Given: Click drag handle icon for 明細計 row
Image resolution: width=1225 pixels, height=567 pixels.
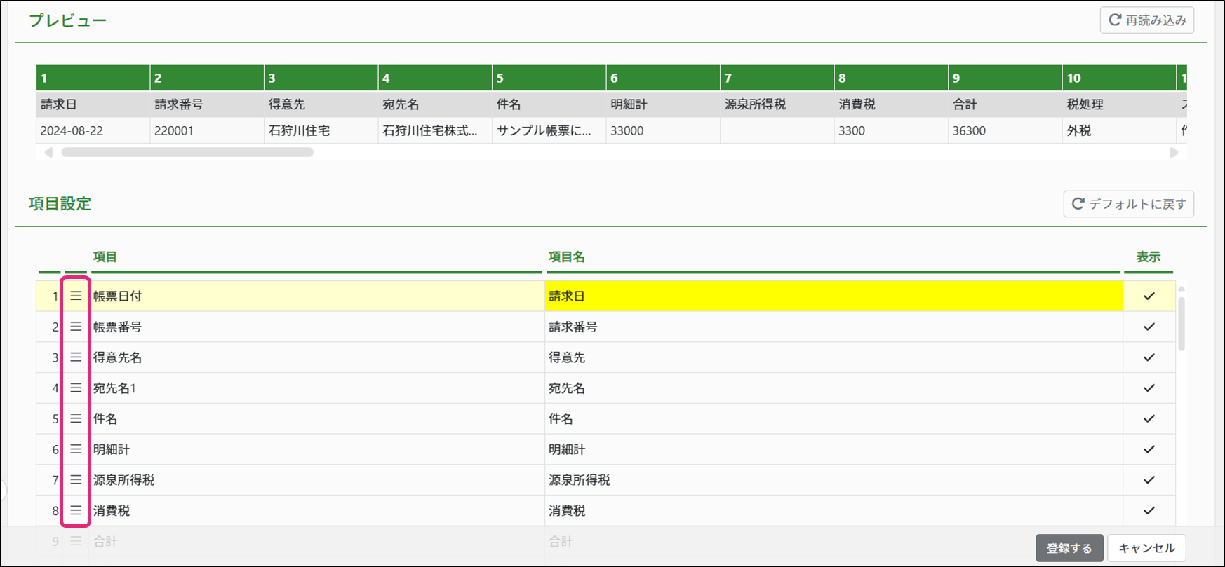Looking at the screenshot, I should click(76, 449).
